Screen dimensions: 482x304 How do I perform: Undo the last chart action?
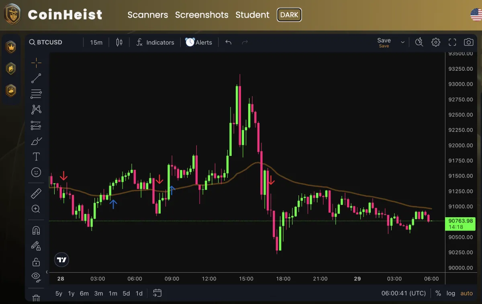tap(229, 42)
